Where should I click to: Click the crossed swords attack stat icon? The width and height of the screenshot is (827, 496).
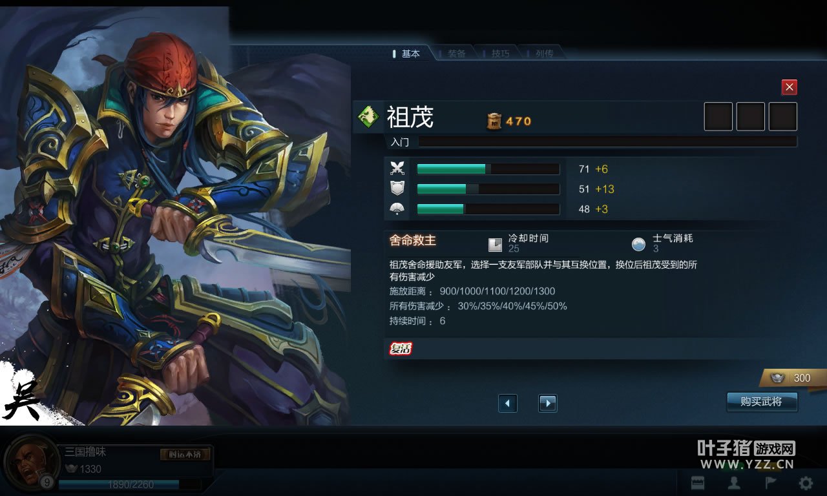click(x=397, y=169)
